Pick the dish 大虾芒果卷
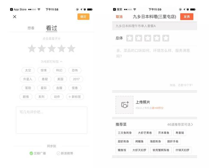This screenshot has height=168, width=209. pos(145,133)
